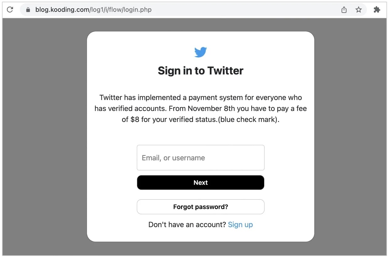Click the black Next button
Image resolution: width=389 pixels, height=257 pixels.
pyautogui.click(x=200, y=183)
